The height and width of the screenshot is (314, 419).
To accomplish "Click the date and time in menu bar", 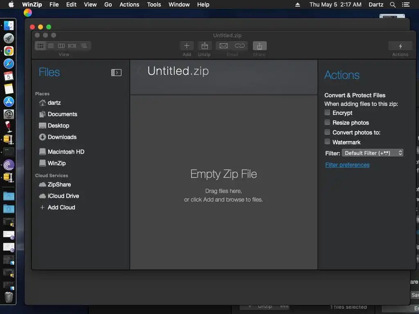I will 336,4.
